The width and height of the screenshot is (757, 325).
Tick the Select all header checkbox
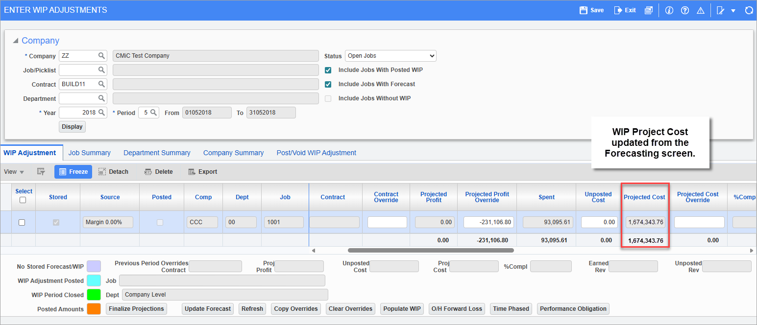tap(23, 200)
